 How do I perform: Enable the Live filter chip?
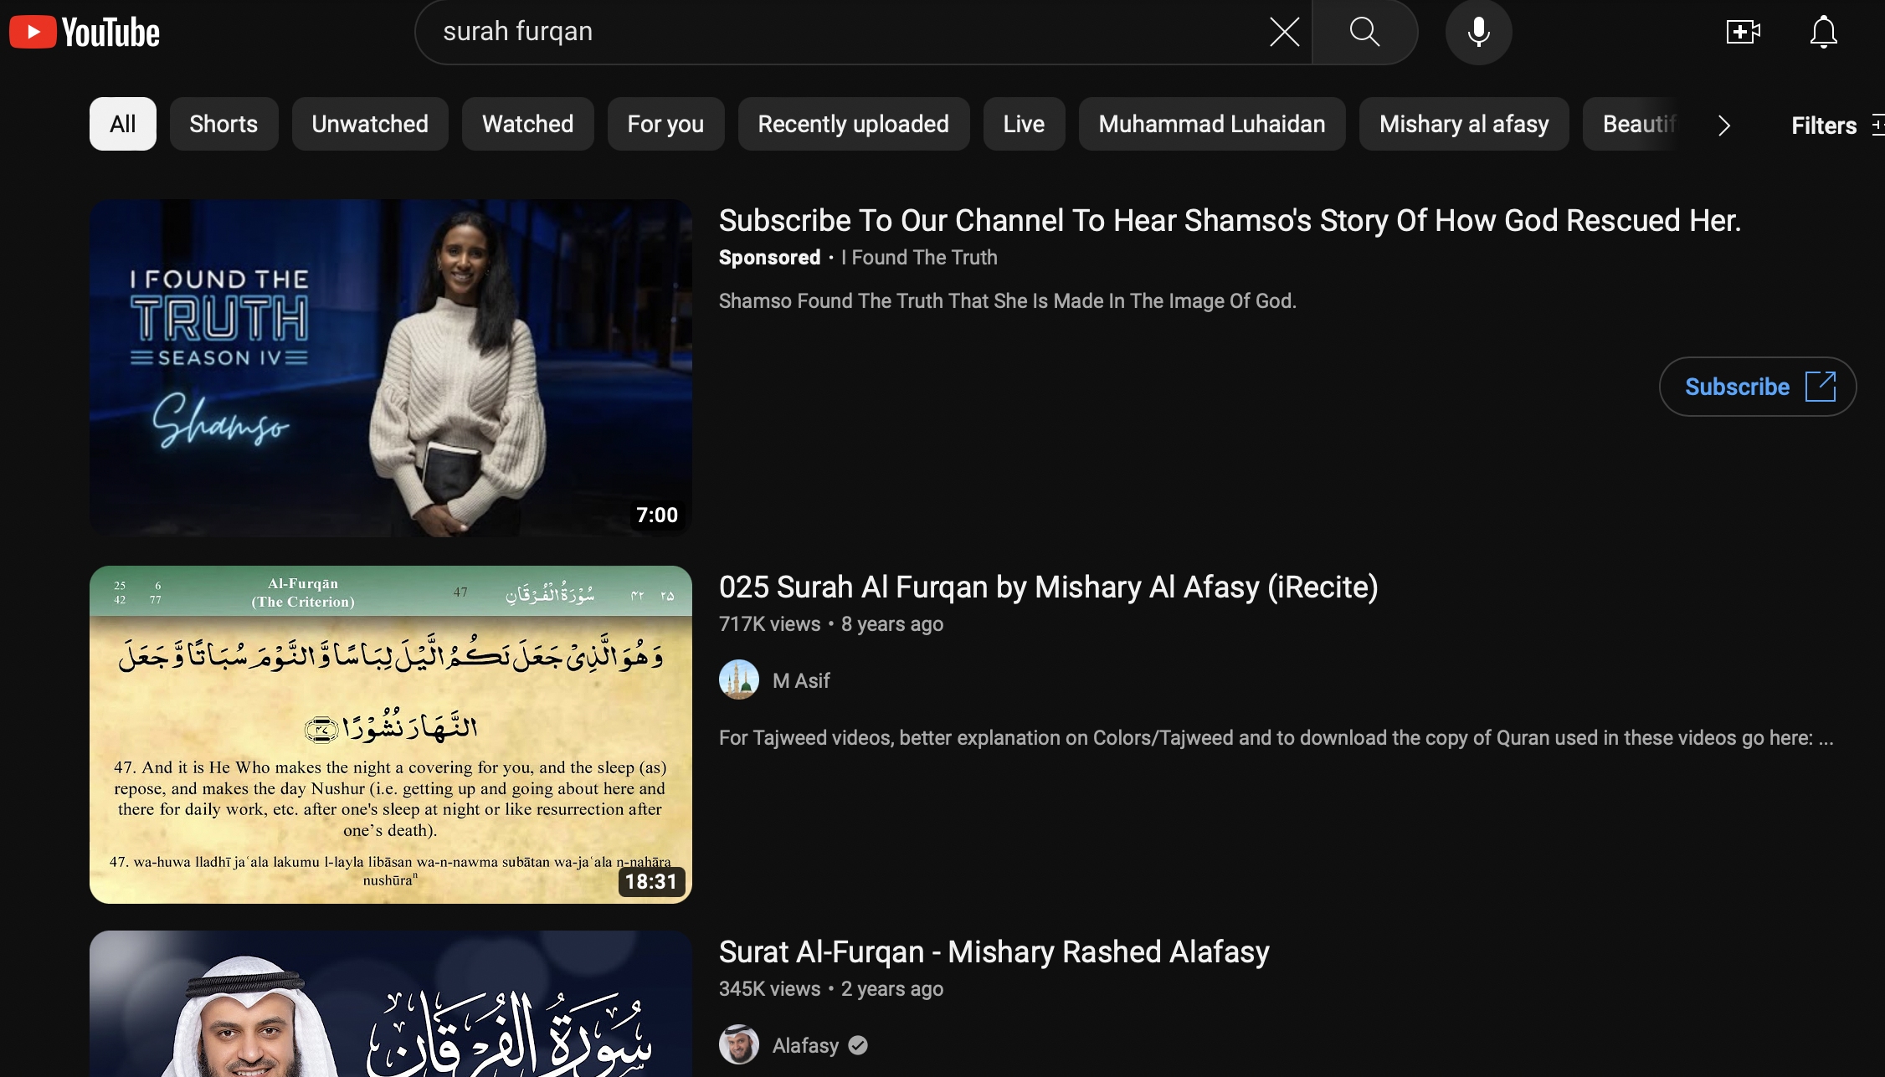coord(1024,124)
